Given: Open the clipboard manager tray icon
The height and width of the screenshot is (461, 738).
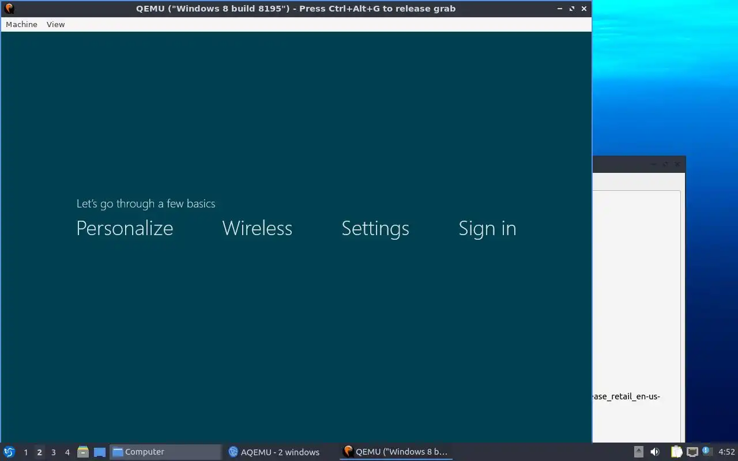Looking at the screenshot, I should tap(676, 452).
